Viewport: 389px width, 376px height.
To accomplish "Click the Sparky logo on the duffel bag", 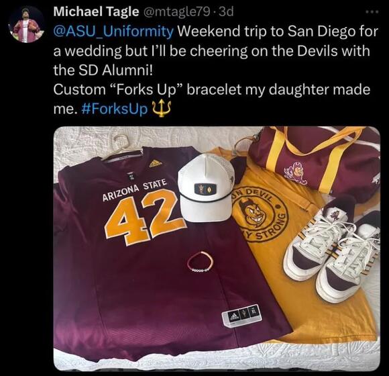I will (296, 173).
